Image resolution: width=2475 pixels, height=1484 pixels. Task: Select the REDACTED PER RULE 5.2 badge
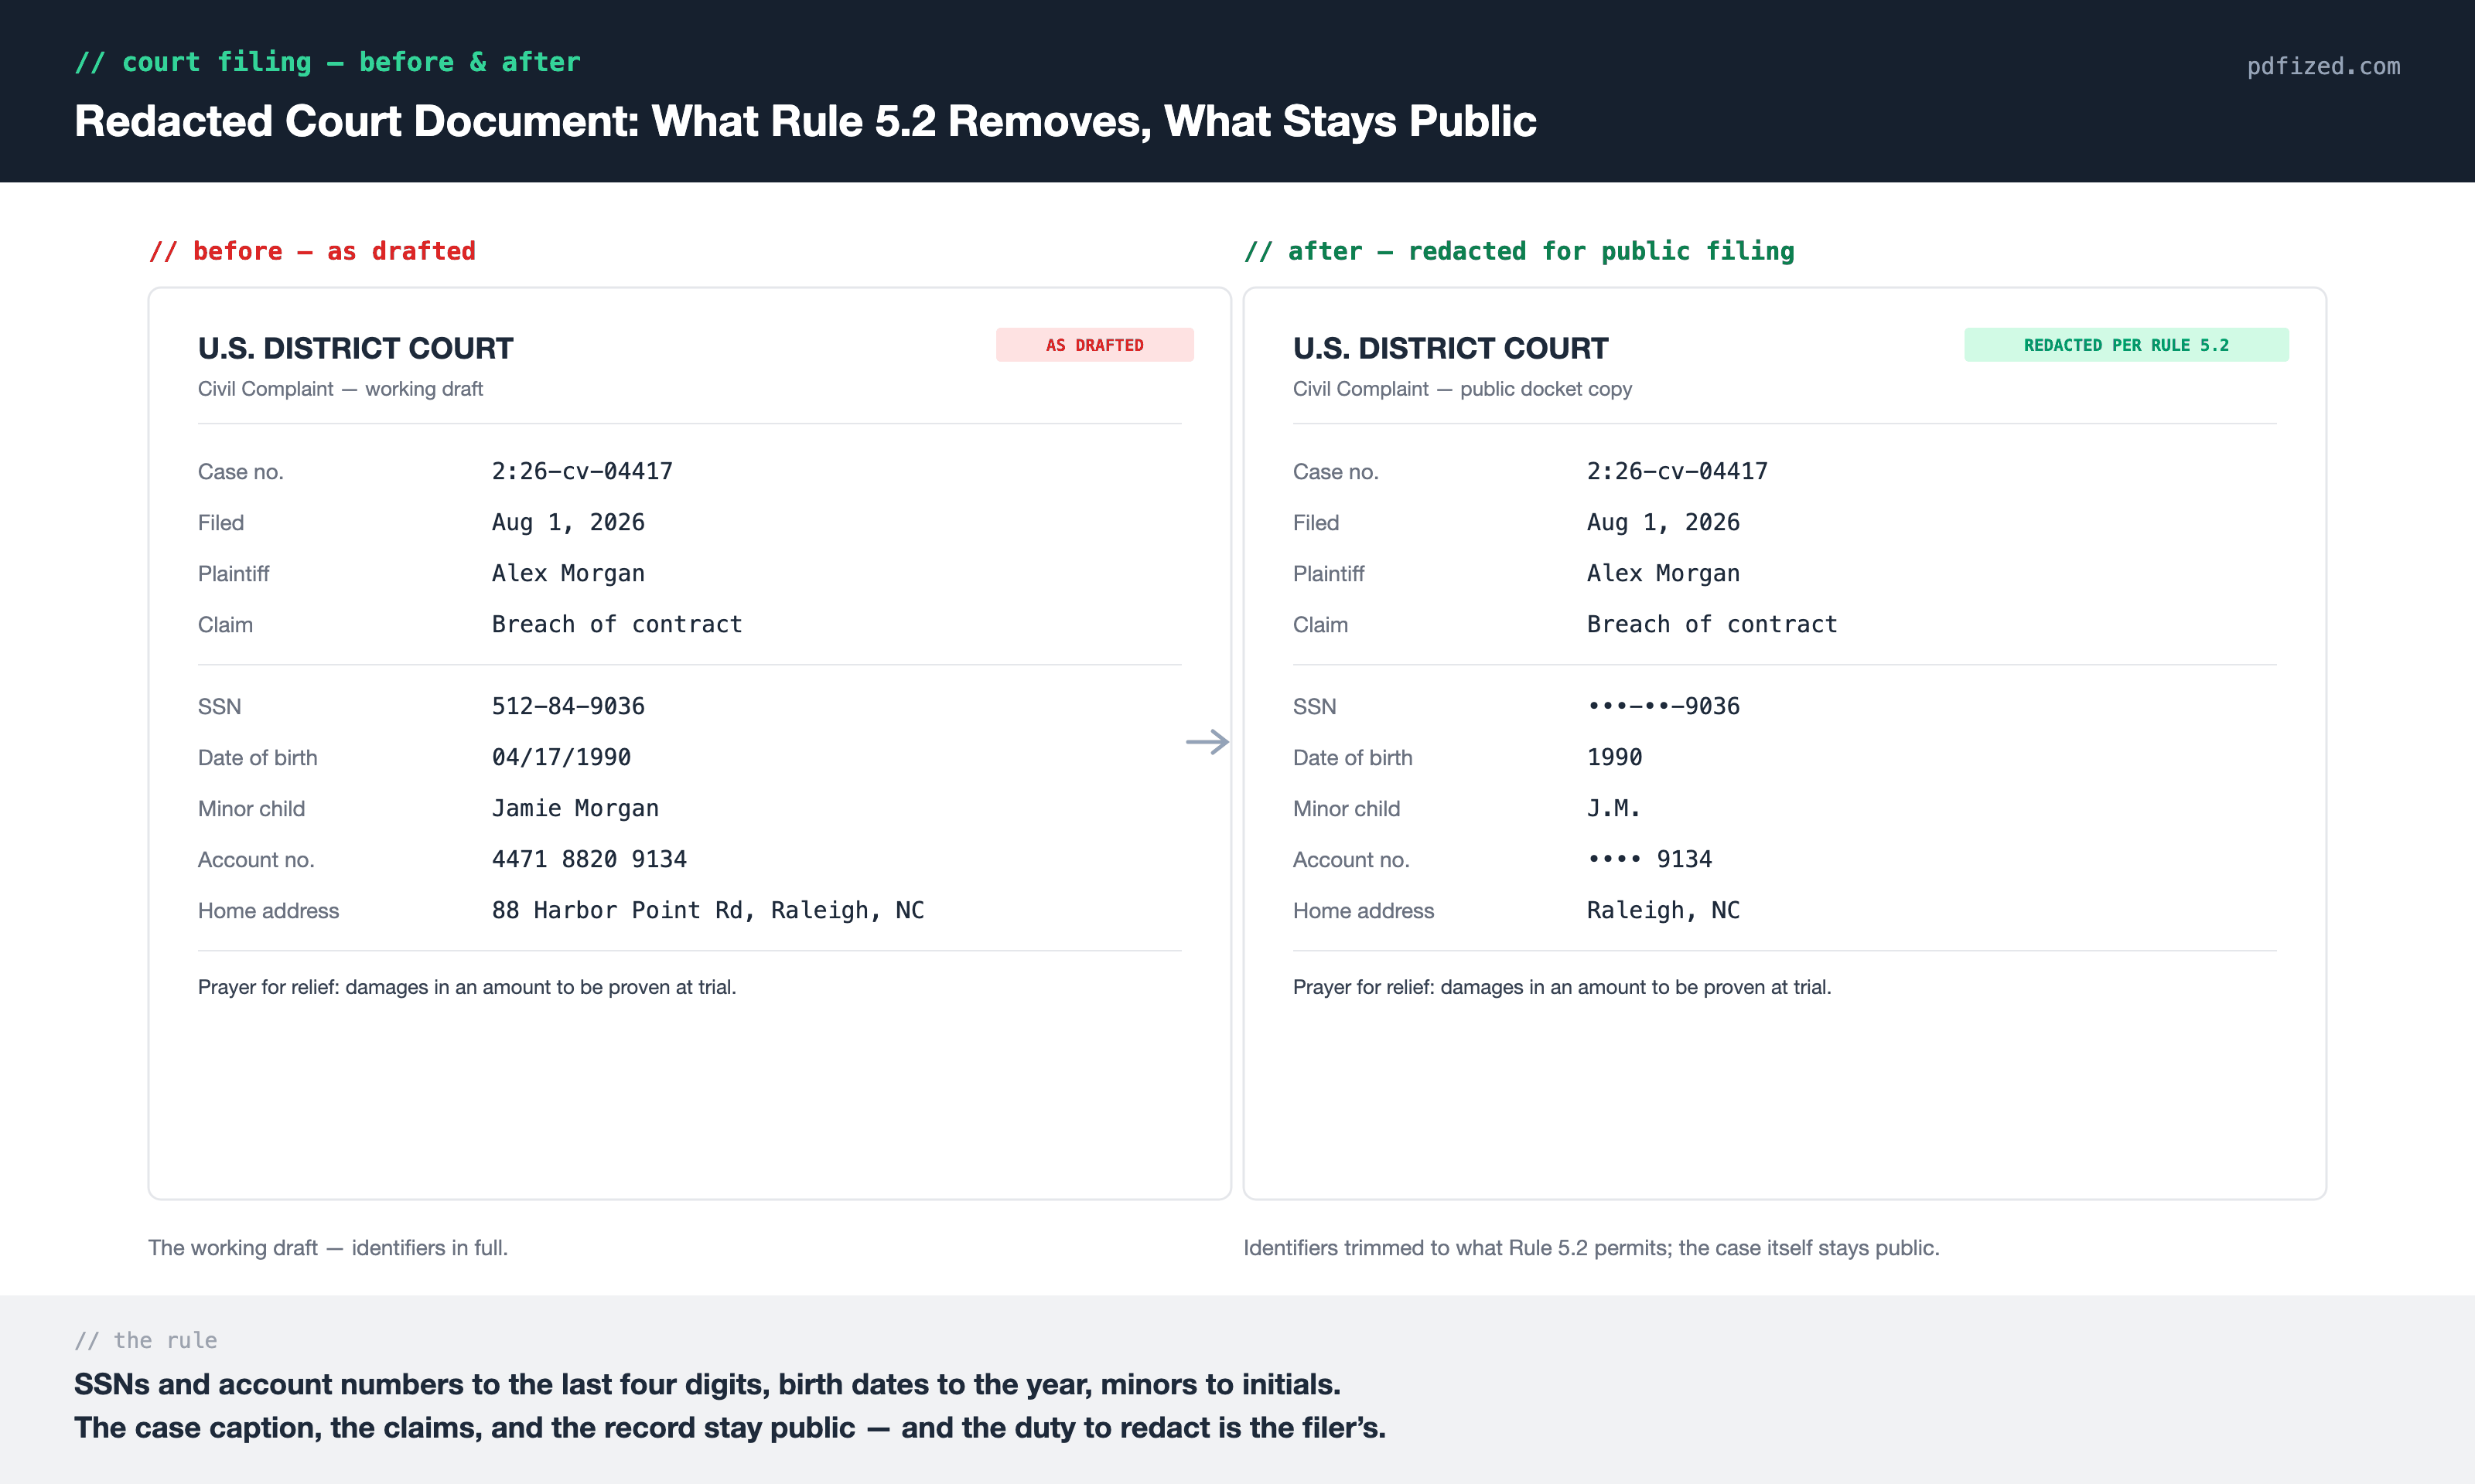point(2126,345)
